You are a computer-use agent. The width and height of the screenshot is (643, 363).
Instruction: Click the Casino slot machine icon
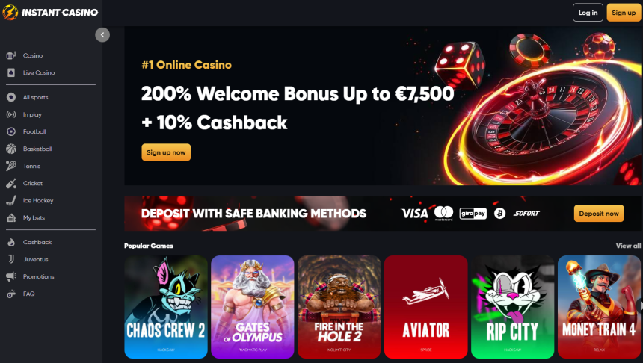11,55
